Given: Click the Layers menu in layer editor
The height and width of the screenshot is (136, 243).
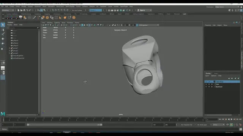Looking at the screenshot, I should tap(207, 76).
